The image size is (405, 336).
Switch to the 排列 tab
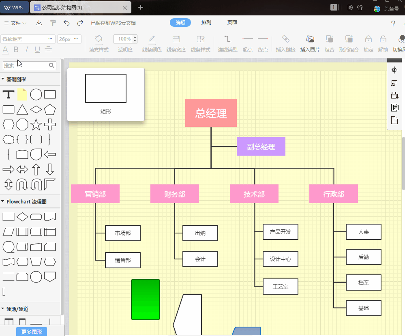(x=206, y=23)
